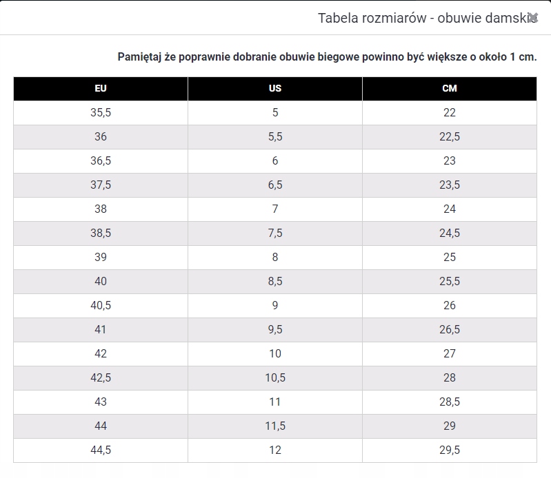Select EU size 35,5 cell
The image size is (551, 478).
pos(101,113)
